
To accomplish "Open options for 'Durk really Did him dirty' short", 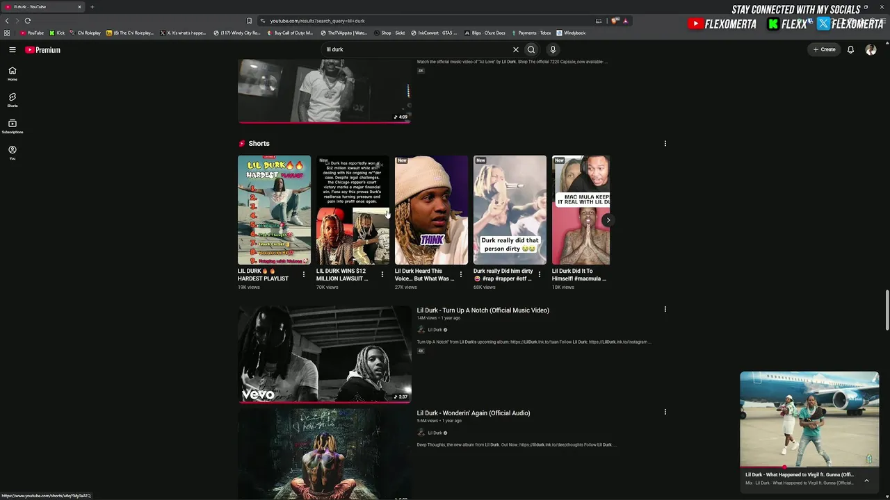I will (540, 275).
